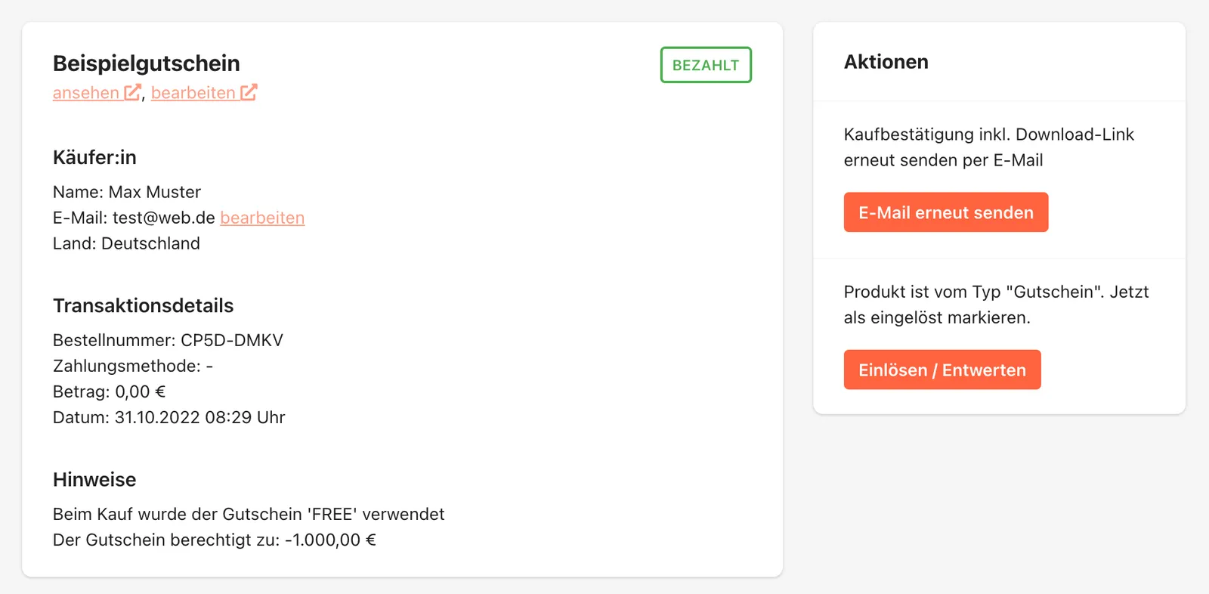The height and width of the screenshot is (594, 1209).
Task: Open bearbeiten link under Beispielgutschein title
Action: 193,92
